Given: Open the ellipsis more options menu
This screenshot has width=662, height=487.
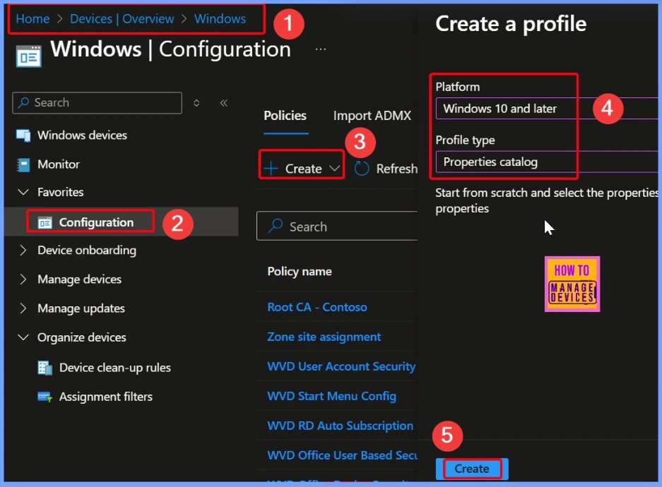Looking at the screenshot, I should (x=321, y=49).
